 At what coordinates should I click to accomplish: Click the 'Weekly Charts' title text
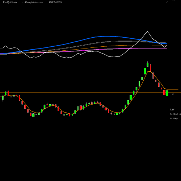(10, 2)
